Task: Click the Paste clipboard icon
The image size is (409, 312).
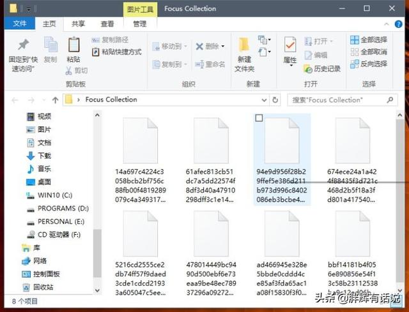Action: 73,47
